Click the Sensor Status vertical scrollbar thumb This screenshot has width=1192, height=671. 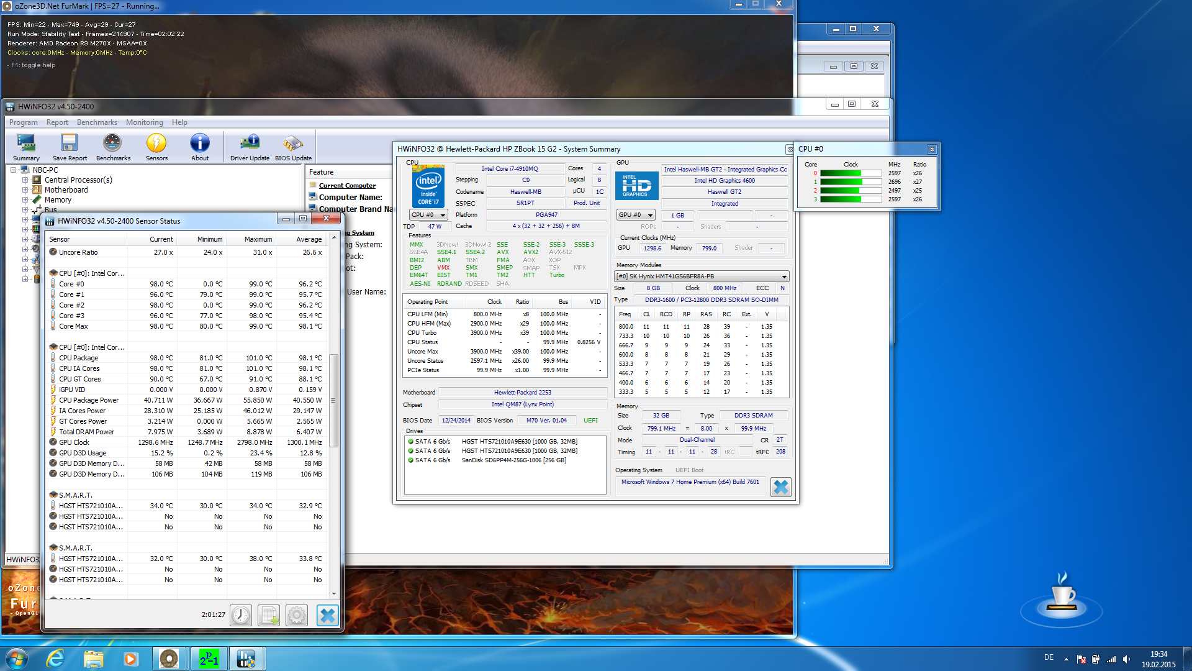[x=334, y=401]
